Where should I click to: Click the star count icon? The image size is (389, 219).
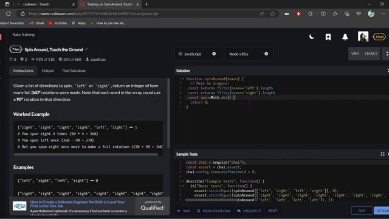pos(11,59)
